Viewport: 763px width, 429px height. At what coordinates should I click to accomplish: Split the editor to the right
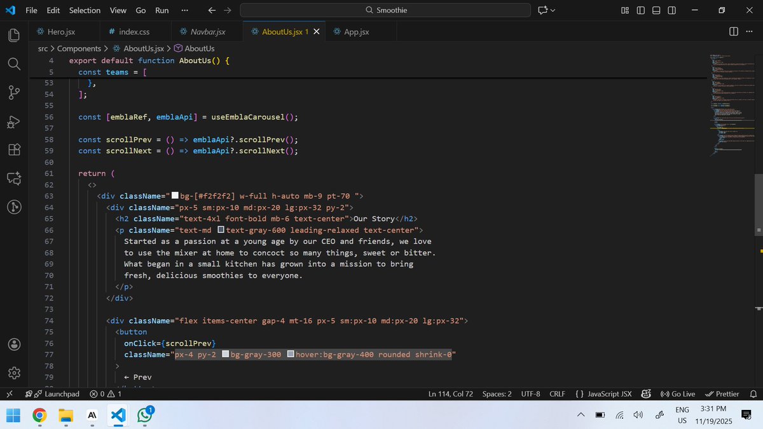[x=733, y=32]
